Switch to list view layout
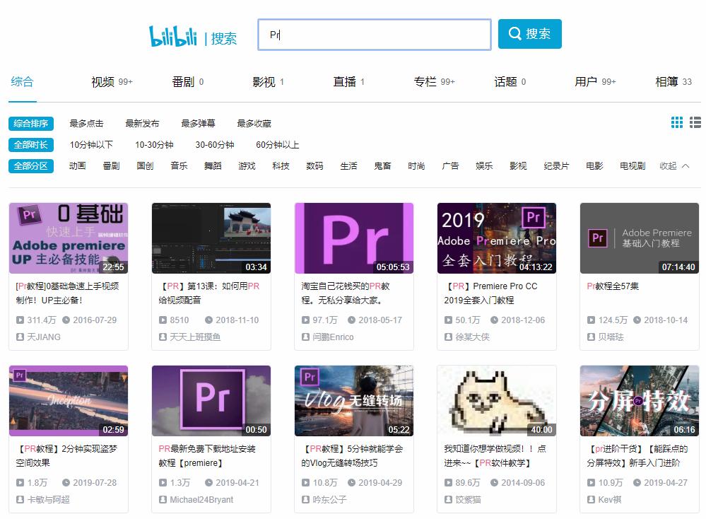Image resolution: width=706 pixels, height=519 pixels. click(x=696, y=122)
